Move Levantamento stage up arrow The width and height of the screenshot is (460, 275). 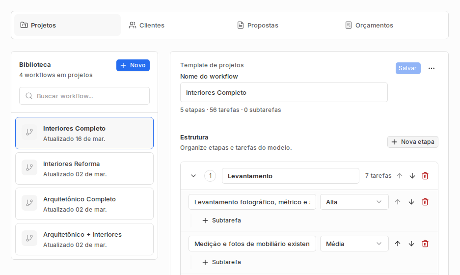tap(399, 176)
